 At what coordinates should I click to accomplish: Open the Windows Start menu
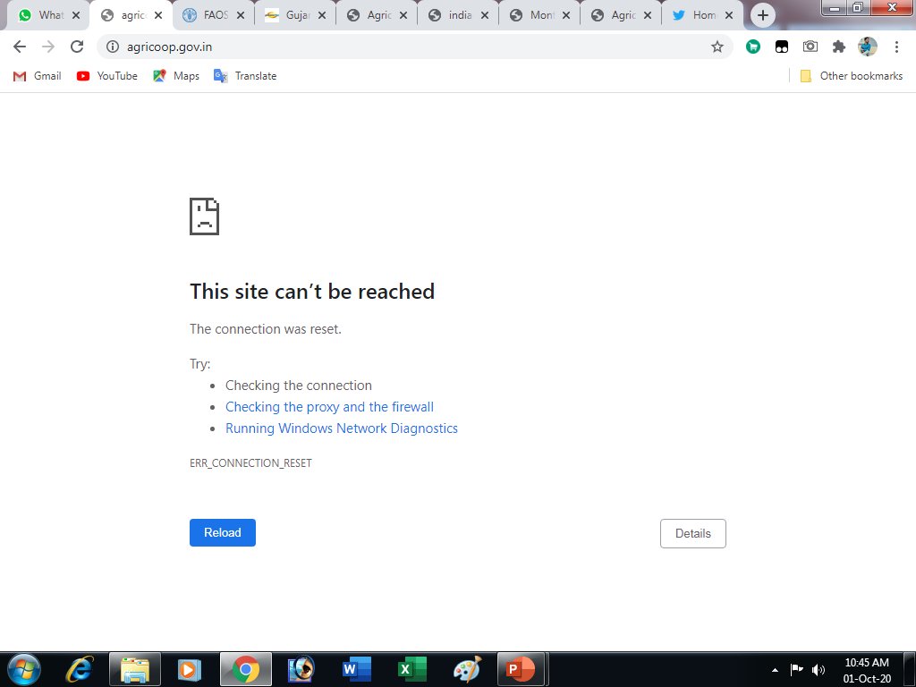[23, 669]
